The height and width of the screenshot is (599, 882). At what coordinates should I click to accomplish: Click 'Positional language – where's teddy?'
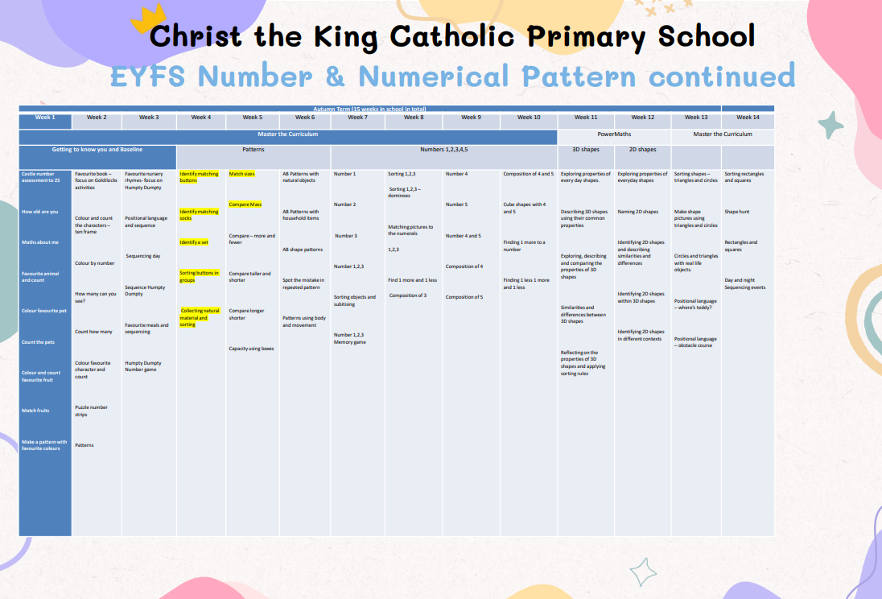(x=695, y=304)
